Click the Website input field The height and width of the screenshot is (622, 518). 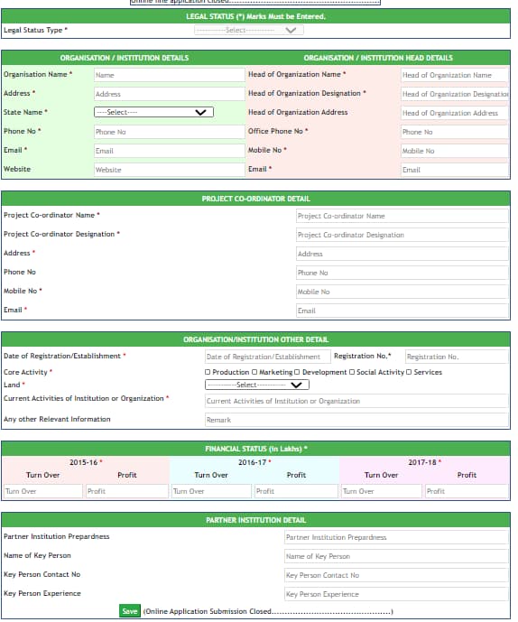coord(170,170)
